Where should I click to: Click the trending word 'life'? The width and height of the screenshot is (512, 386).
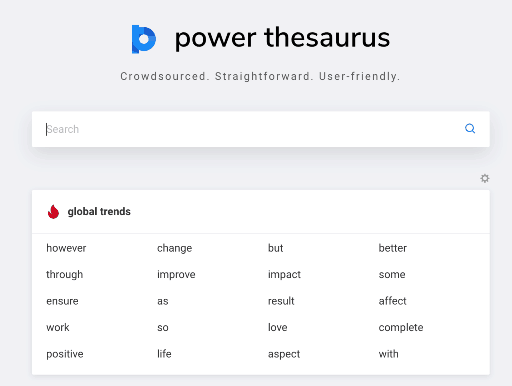(164, 354)
